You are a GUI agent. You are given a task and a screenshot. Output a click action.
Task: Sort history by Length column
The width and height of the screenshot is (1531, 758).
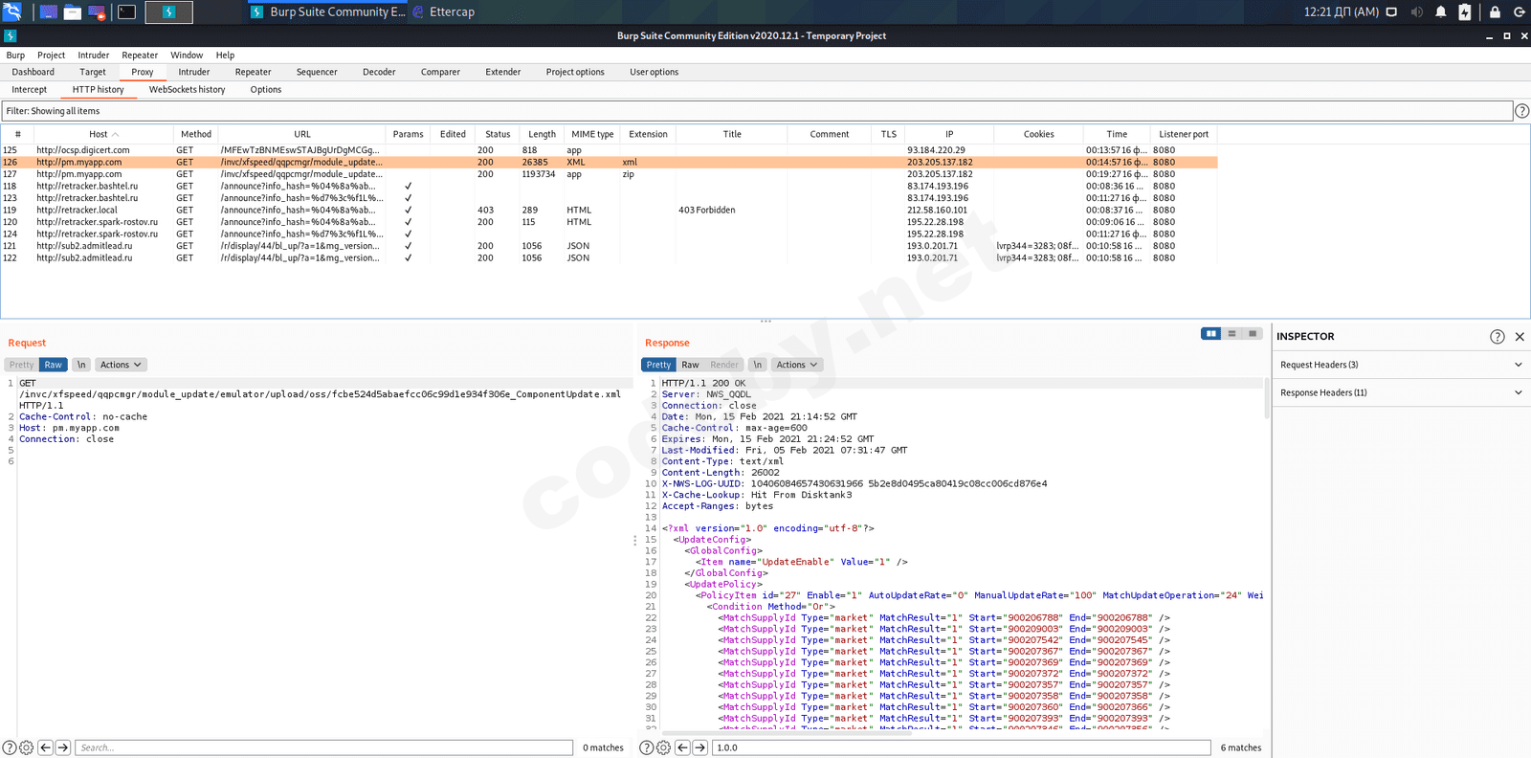542,134
